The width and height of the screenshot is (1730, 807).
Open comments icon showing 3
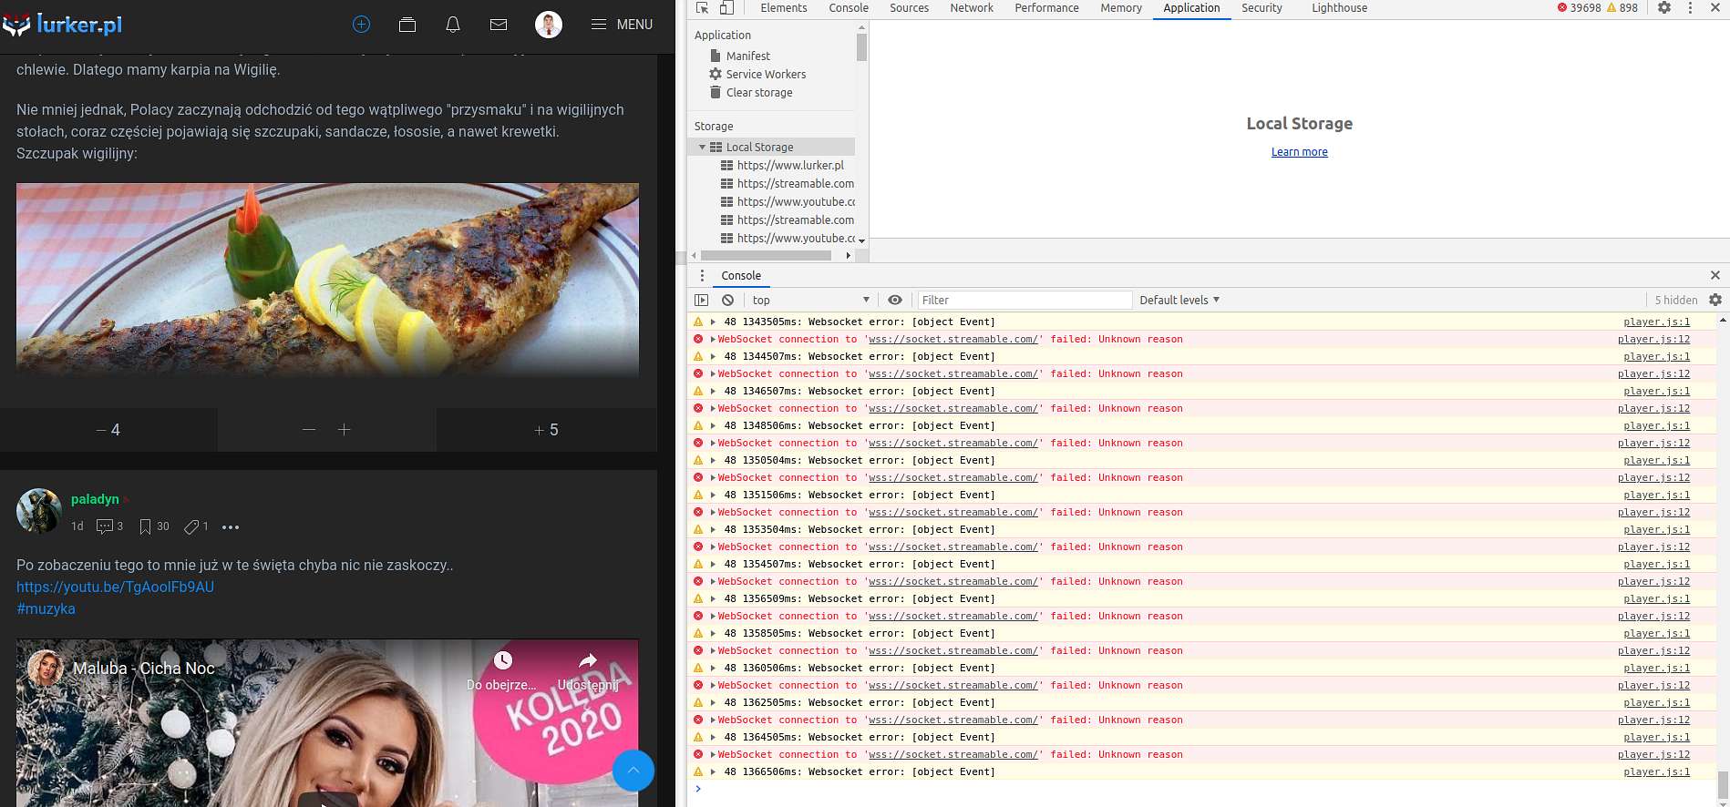(x=109, y=526)
